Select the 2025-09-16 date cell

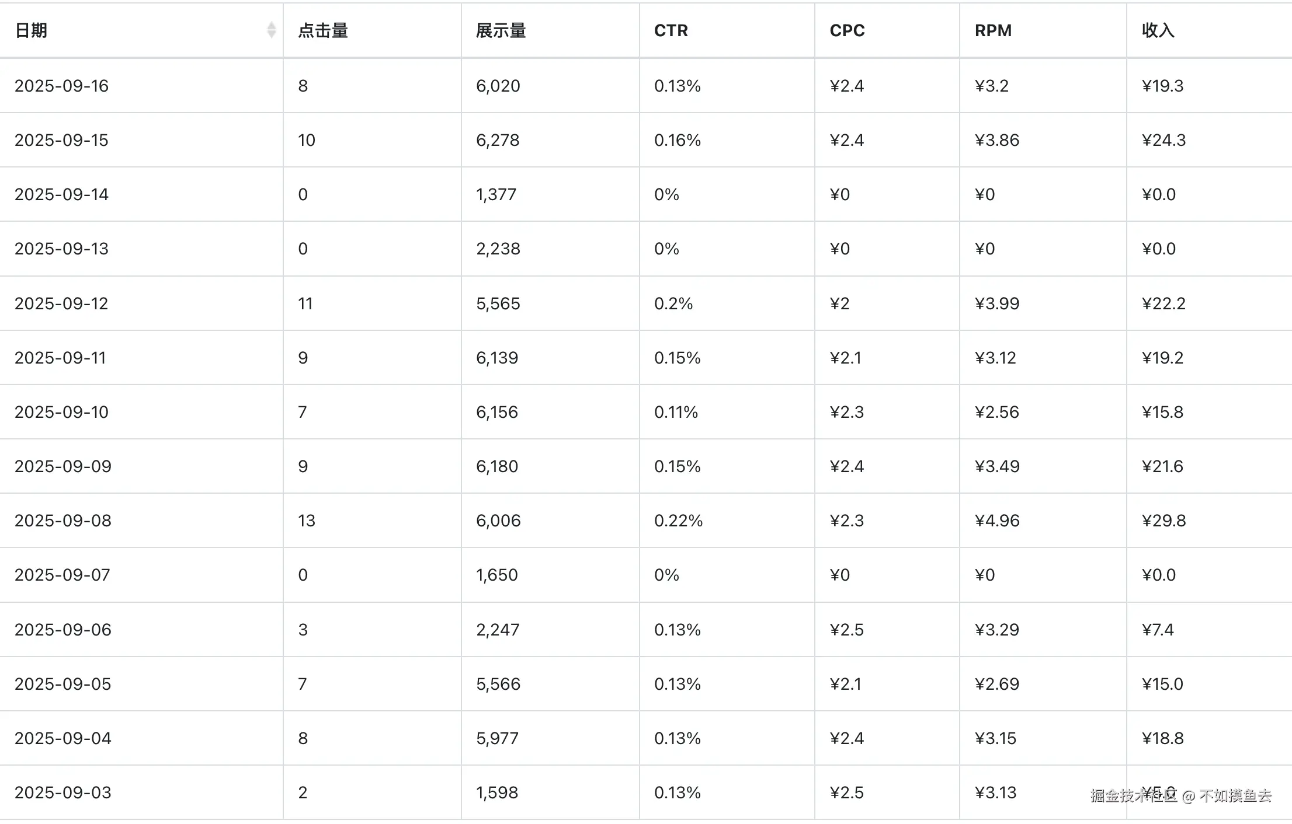pyautogui.click(x=61, y=86)
